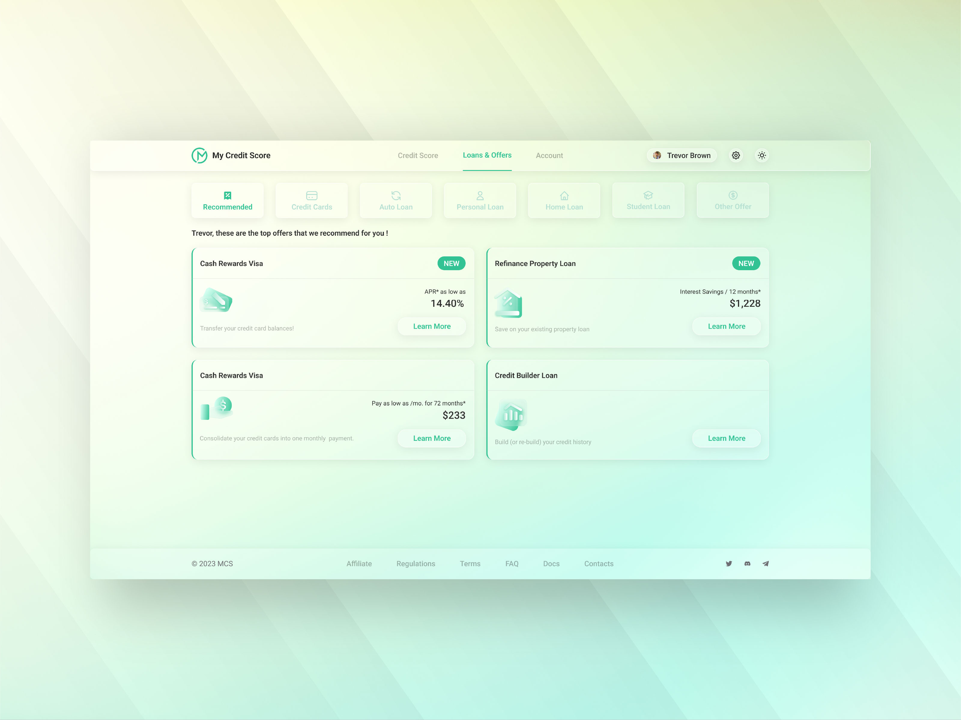Image resolution: width=961 pixels, height=720 pixels.
Task: Open the Terms footer link
Action: click(x=470, y=563)
